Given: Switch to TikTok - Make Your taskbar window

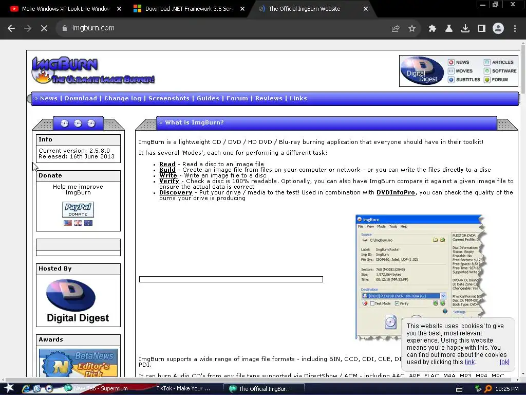Looking at the screenshot, I should pyautogui.click(x=183, y=389).
